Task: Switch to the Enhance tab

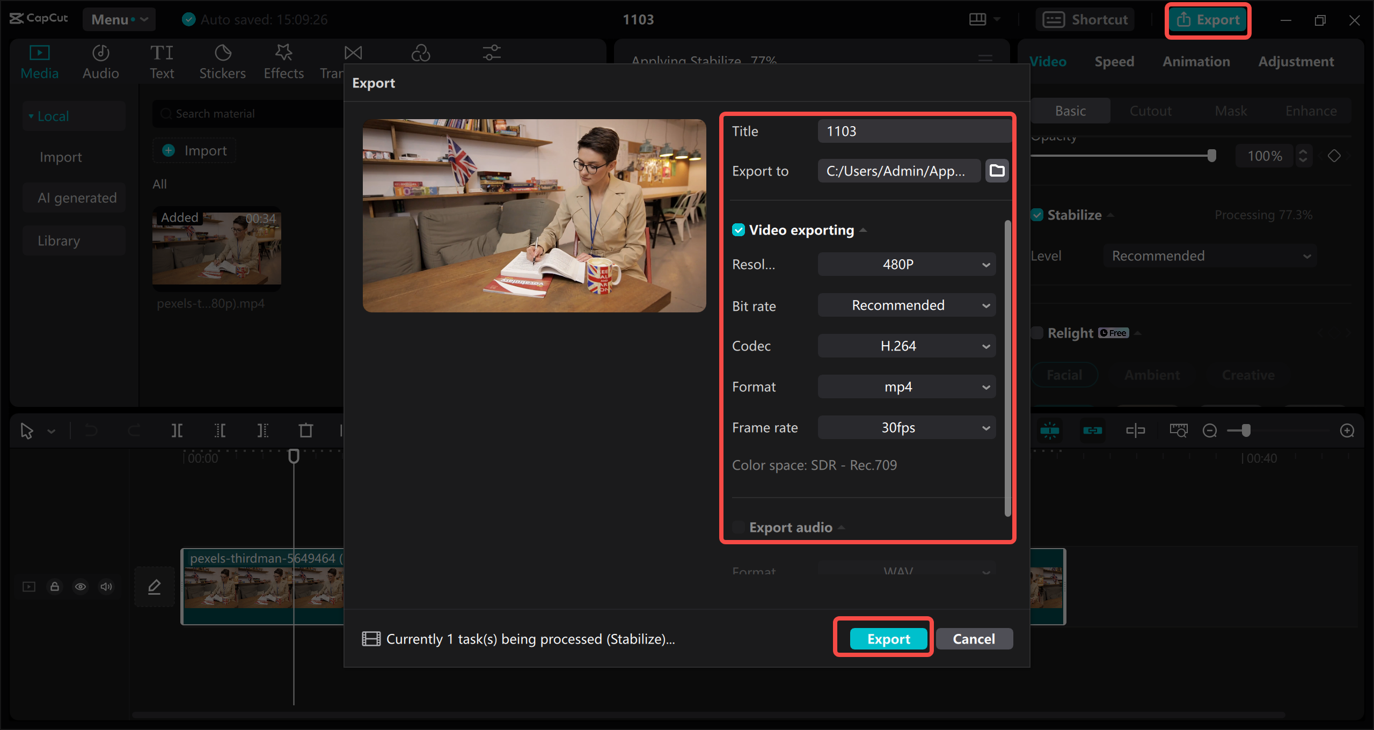Action: pos(1310,109)
